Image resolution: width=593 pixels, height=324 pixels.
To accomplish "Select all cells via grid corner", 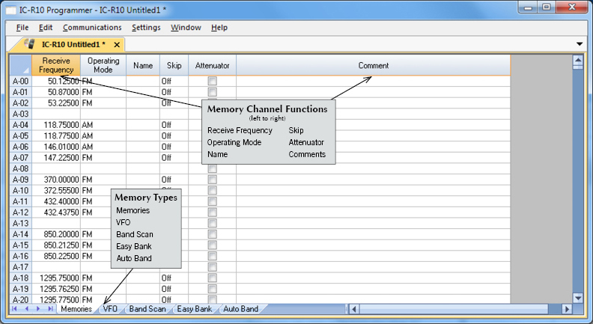I will click(21, 65).
